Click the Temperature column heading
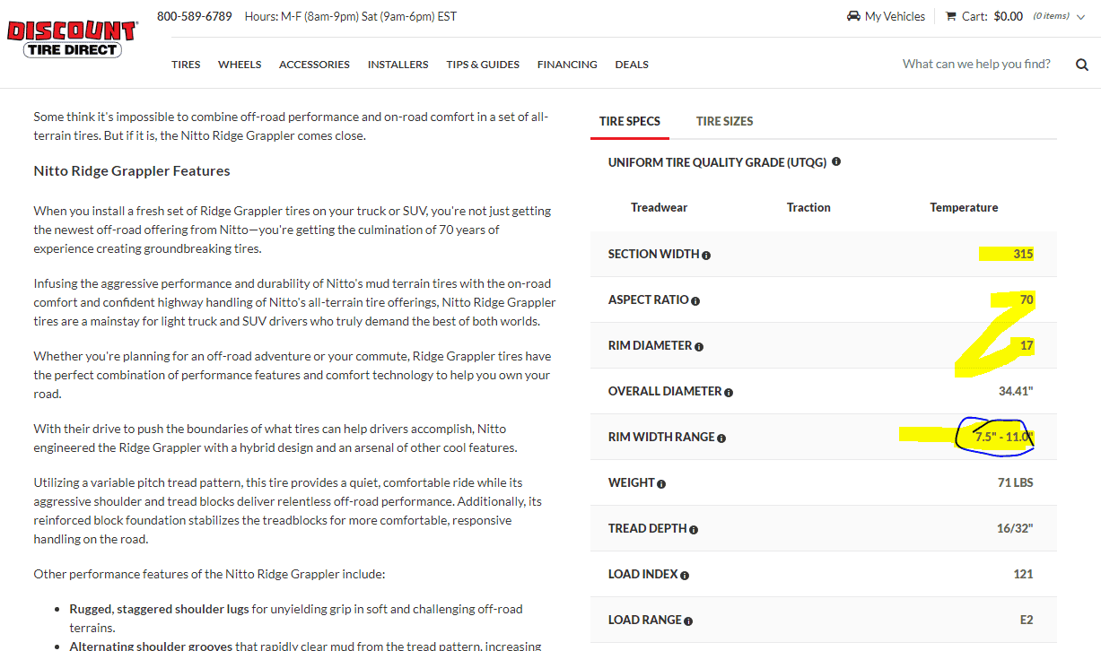The height and width of the screenshot is (651, 1101). 964,207
